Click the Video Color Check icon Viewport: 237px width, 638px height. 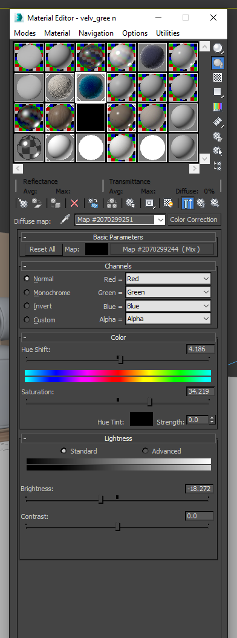(218, 106)
